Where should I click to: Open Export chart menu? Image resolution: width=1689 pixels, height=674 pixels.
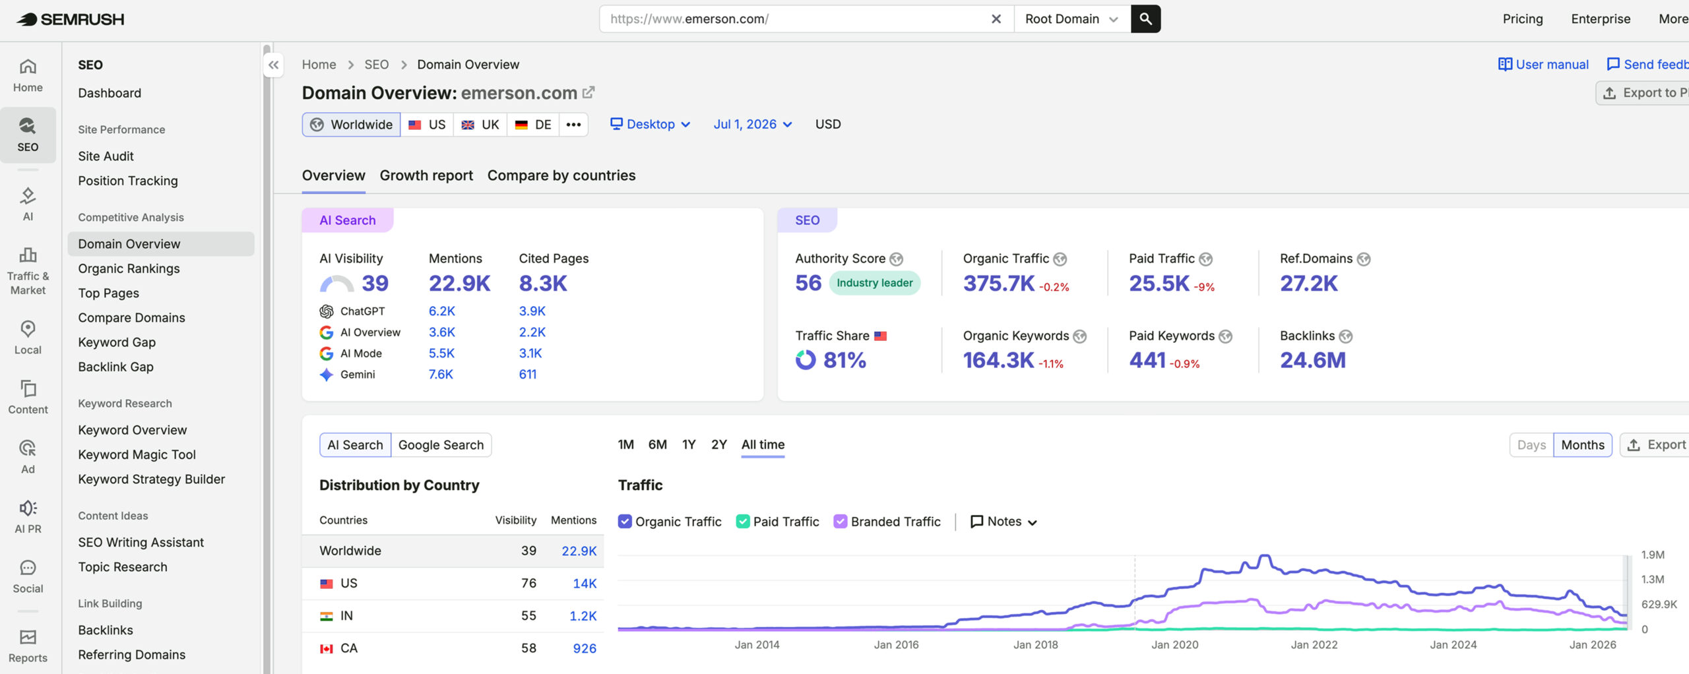1655,445
